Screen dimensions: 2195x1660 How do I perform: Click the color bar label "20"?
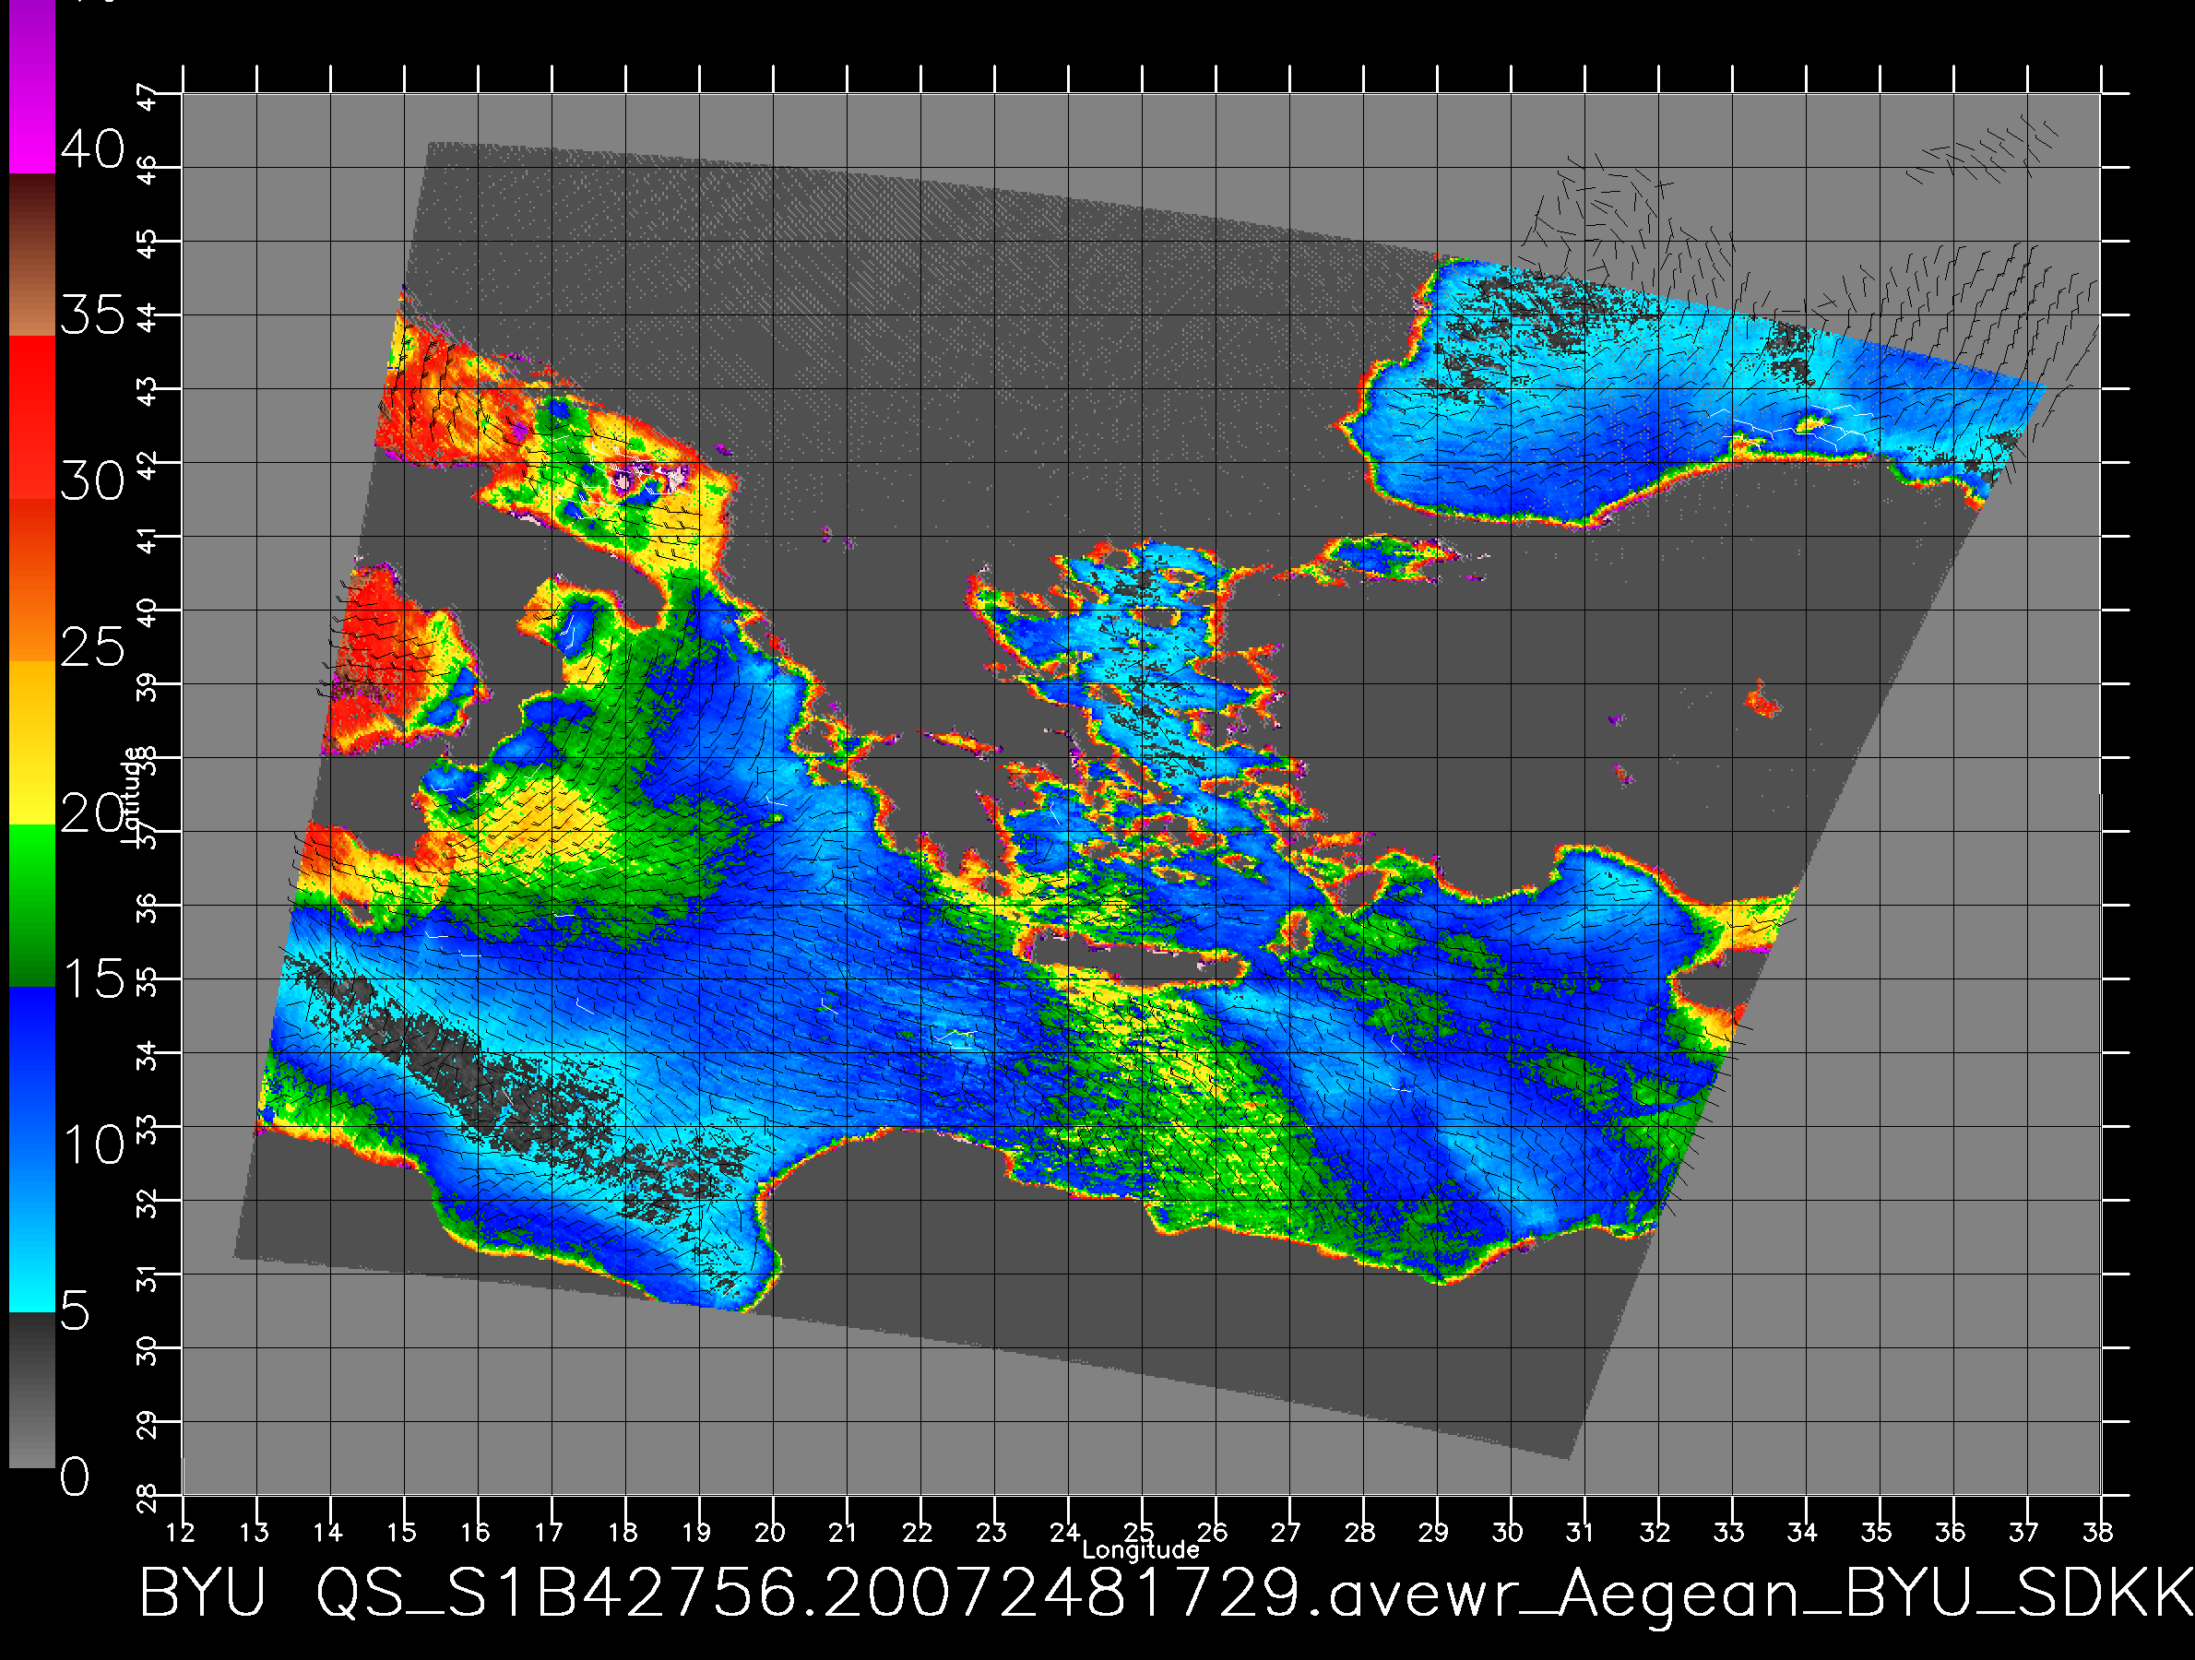92,813
